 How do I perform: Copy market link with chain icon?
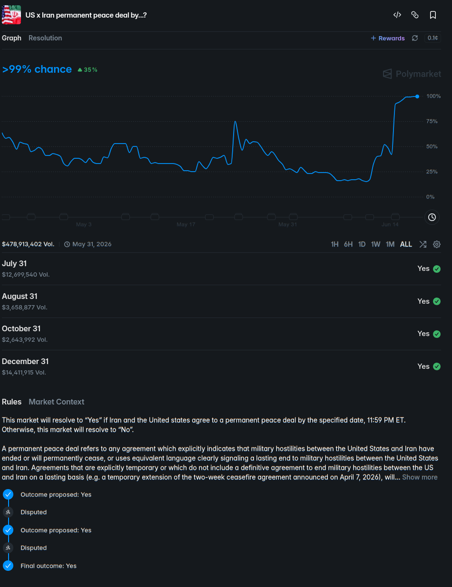tap(415, 15)
